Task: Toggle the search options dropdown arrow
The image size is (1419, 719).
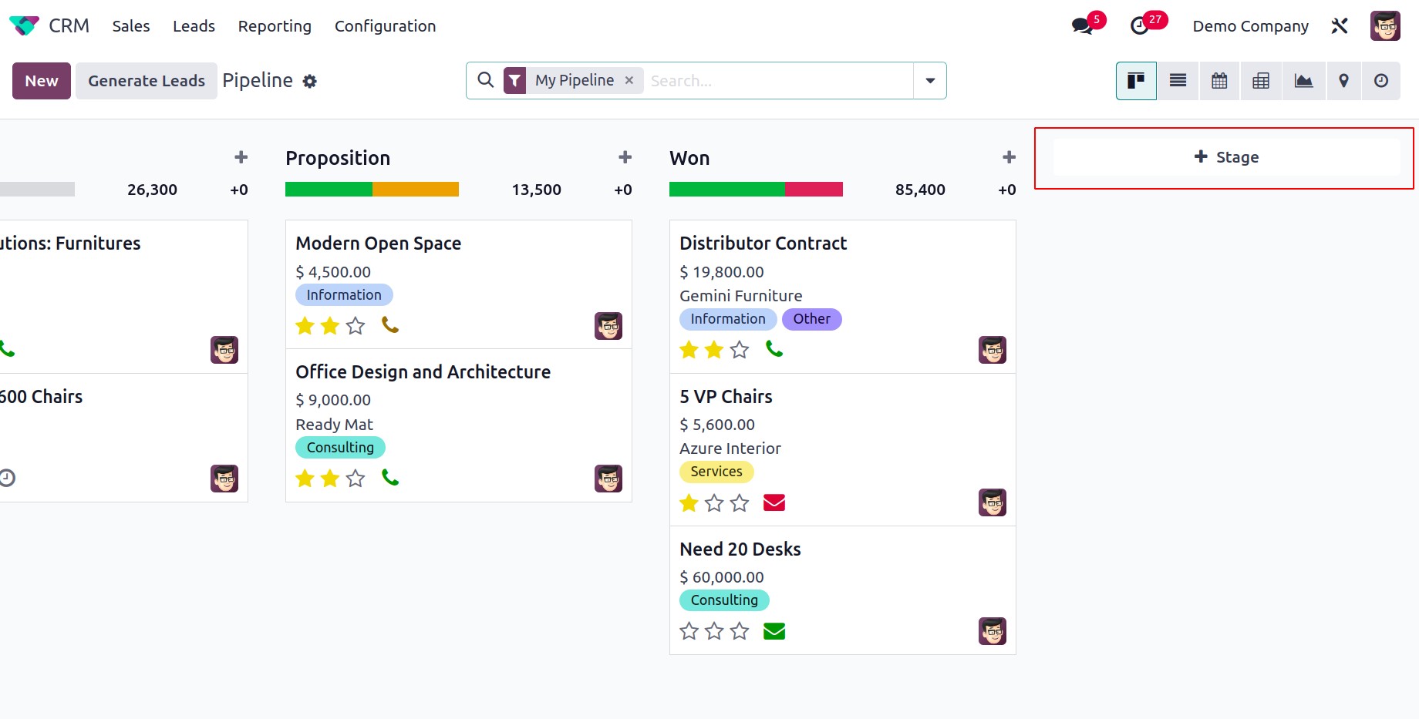Action: (x=930, y=81)
